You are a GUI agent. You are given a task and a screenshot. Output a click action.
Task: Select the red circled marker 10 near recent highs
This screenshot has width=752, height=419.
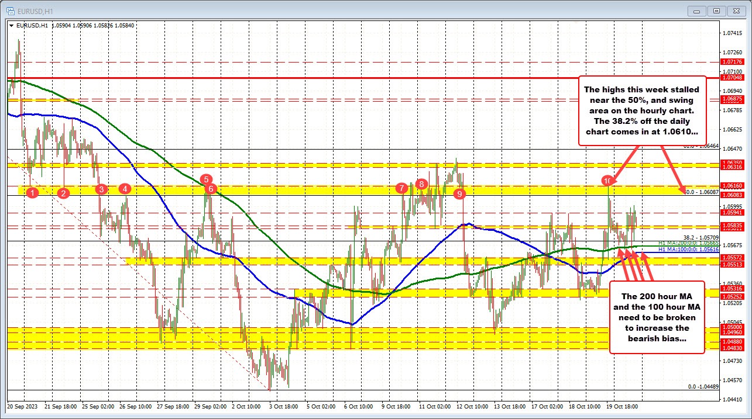coord(607,181)
